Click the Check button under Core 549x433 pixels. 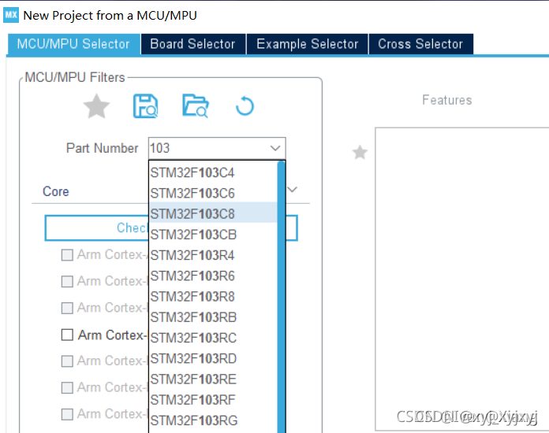pyautogui.click(x=97, y=228)
